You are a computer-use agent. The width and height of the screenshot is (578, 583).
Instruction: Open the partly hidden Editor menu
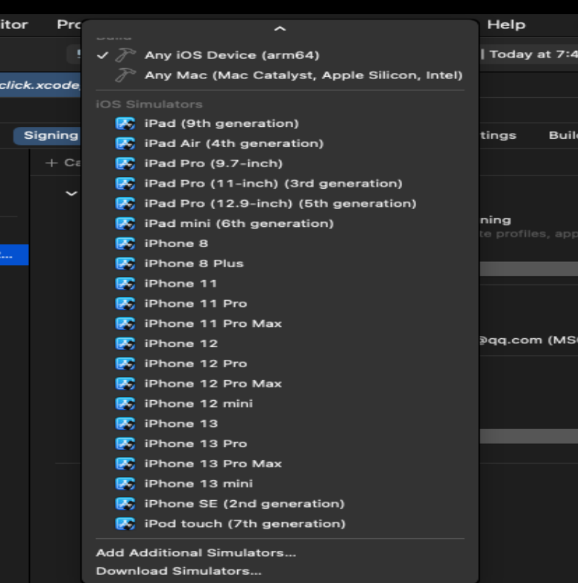click(x=13, y=25)
